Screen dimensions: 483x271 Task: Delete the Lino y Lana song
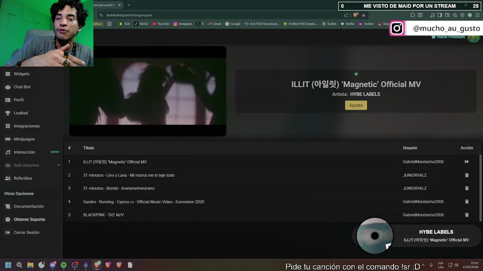pos(467,175)
